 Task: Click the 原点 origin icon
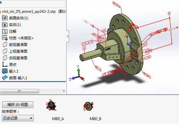click(x=5, y=64)
